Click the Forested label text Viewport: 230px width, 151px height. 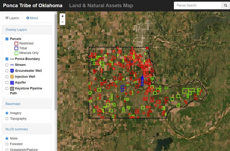(16, 144)
